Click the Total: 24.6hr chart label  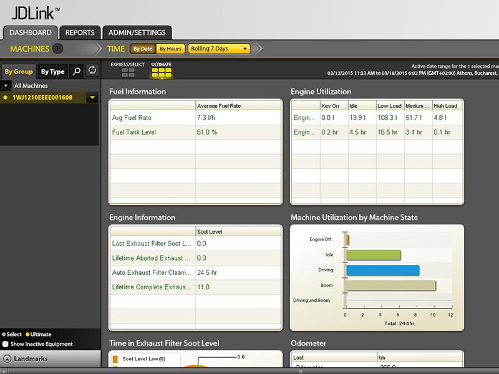pyautogui.click(x=399, y=324)
